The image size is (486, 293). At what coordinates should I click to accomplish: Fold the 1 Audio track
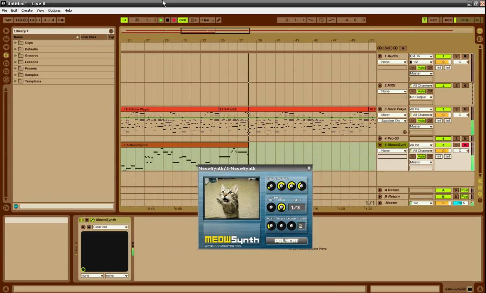[x=380, y=57]
